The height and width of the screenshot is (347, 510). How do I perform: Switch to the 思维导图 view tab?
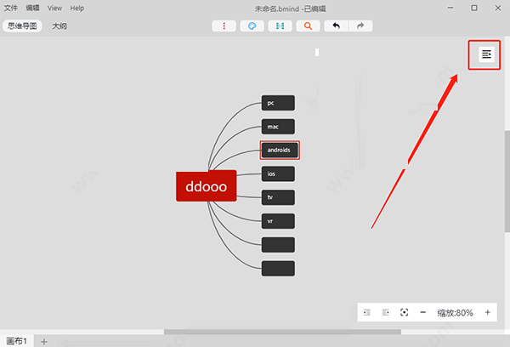22,26
